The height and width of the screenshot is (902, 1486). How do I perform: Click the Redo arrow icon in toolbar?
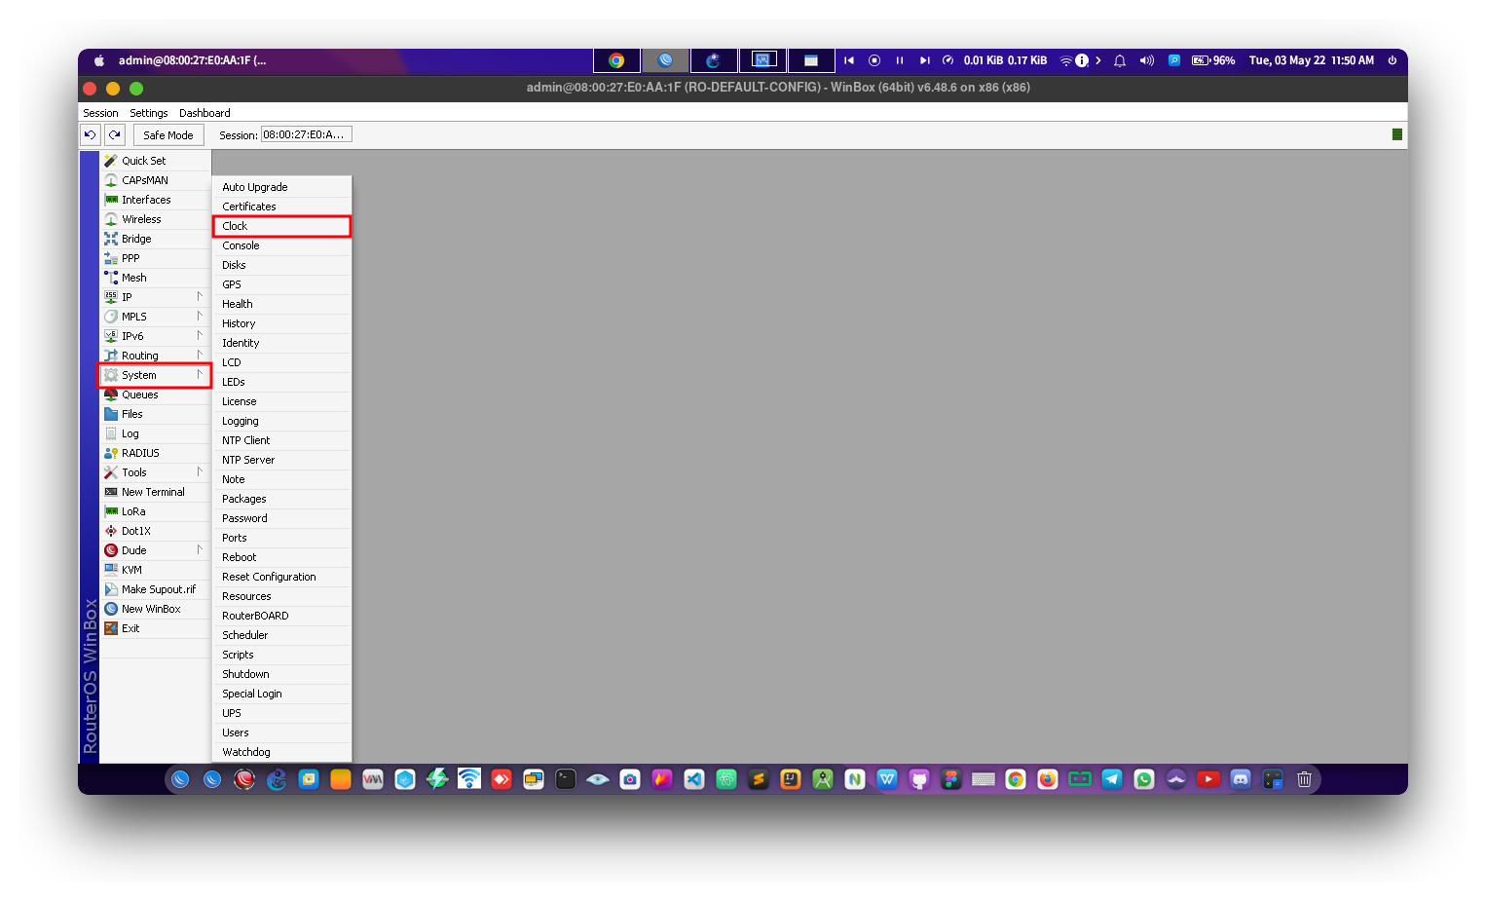coord(115,135)
